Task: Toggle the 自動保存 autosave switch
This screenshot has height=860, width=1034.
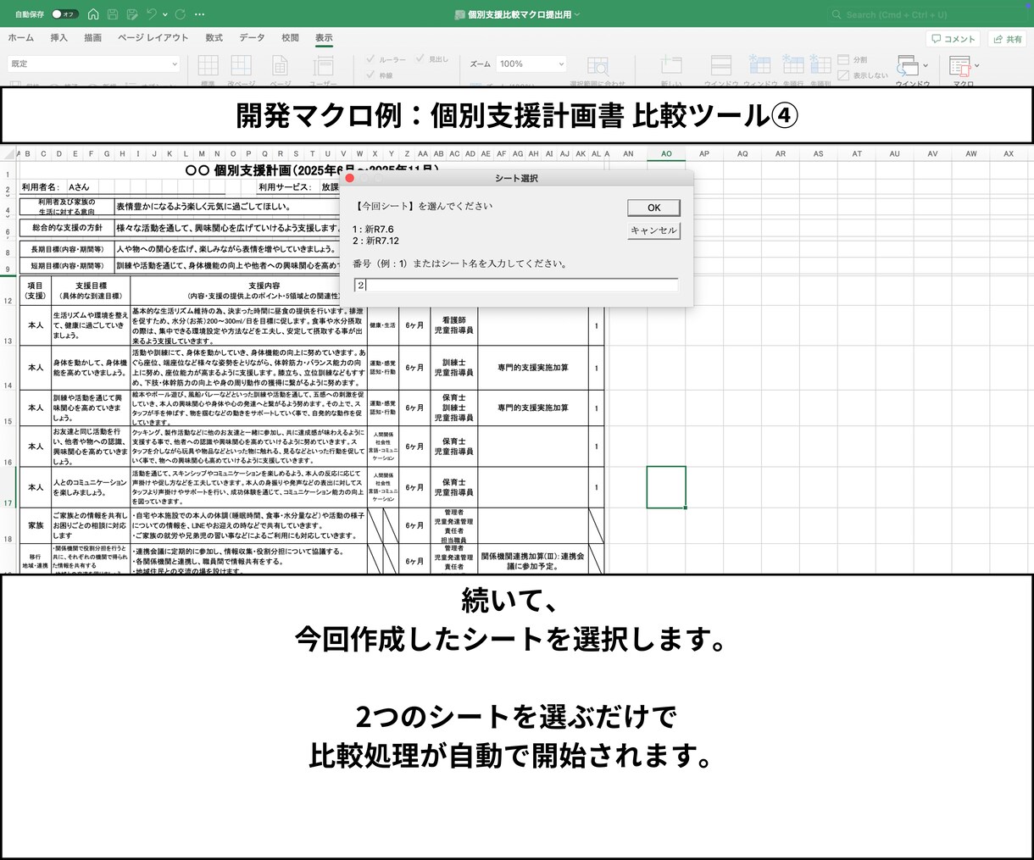Action: click(x=64, y=14)
